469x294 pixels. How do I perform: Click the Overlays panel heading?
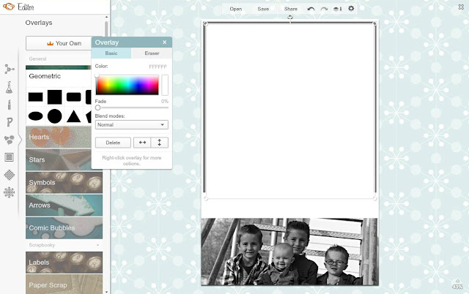tap(39, 23)
